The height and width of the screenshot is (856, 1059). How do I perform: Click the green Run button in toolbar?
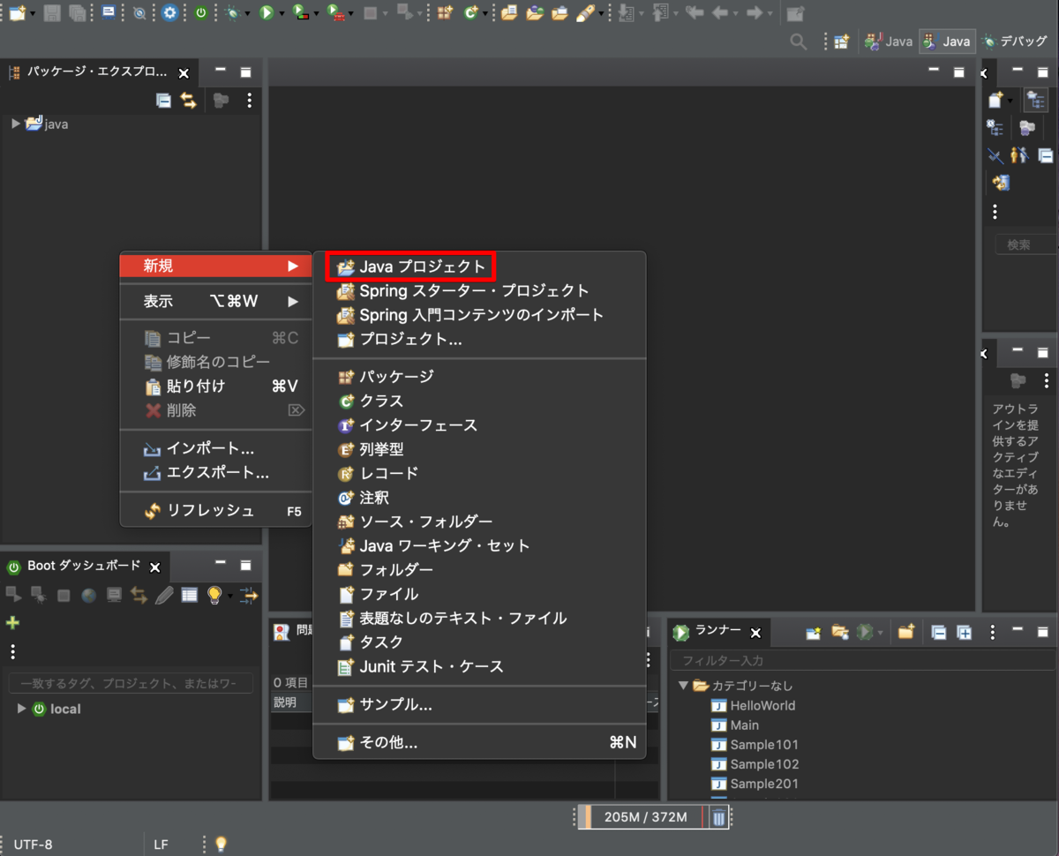267,13
